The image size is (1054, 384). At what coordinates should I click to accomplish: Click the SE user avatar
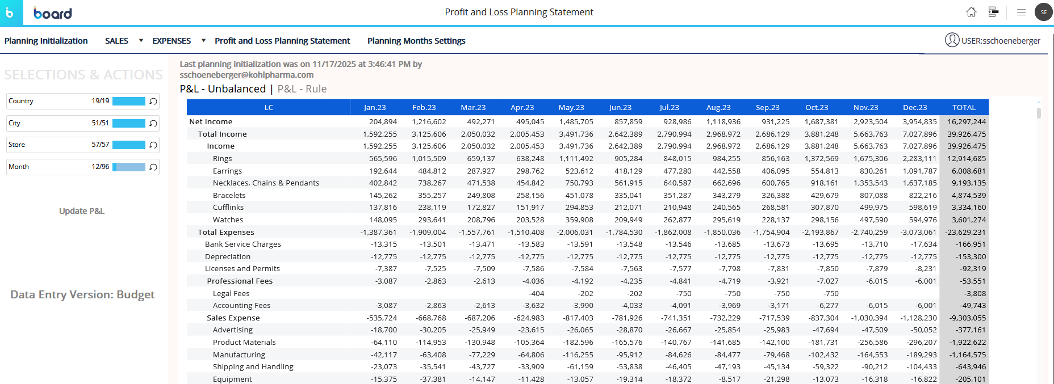[x=1044, y=12]
